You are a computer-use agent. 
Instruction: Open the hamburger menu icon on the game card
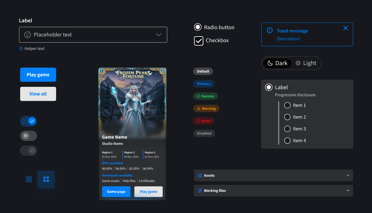tap(163, 71)
